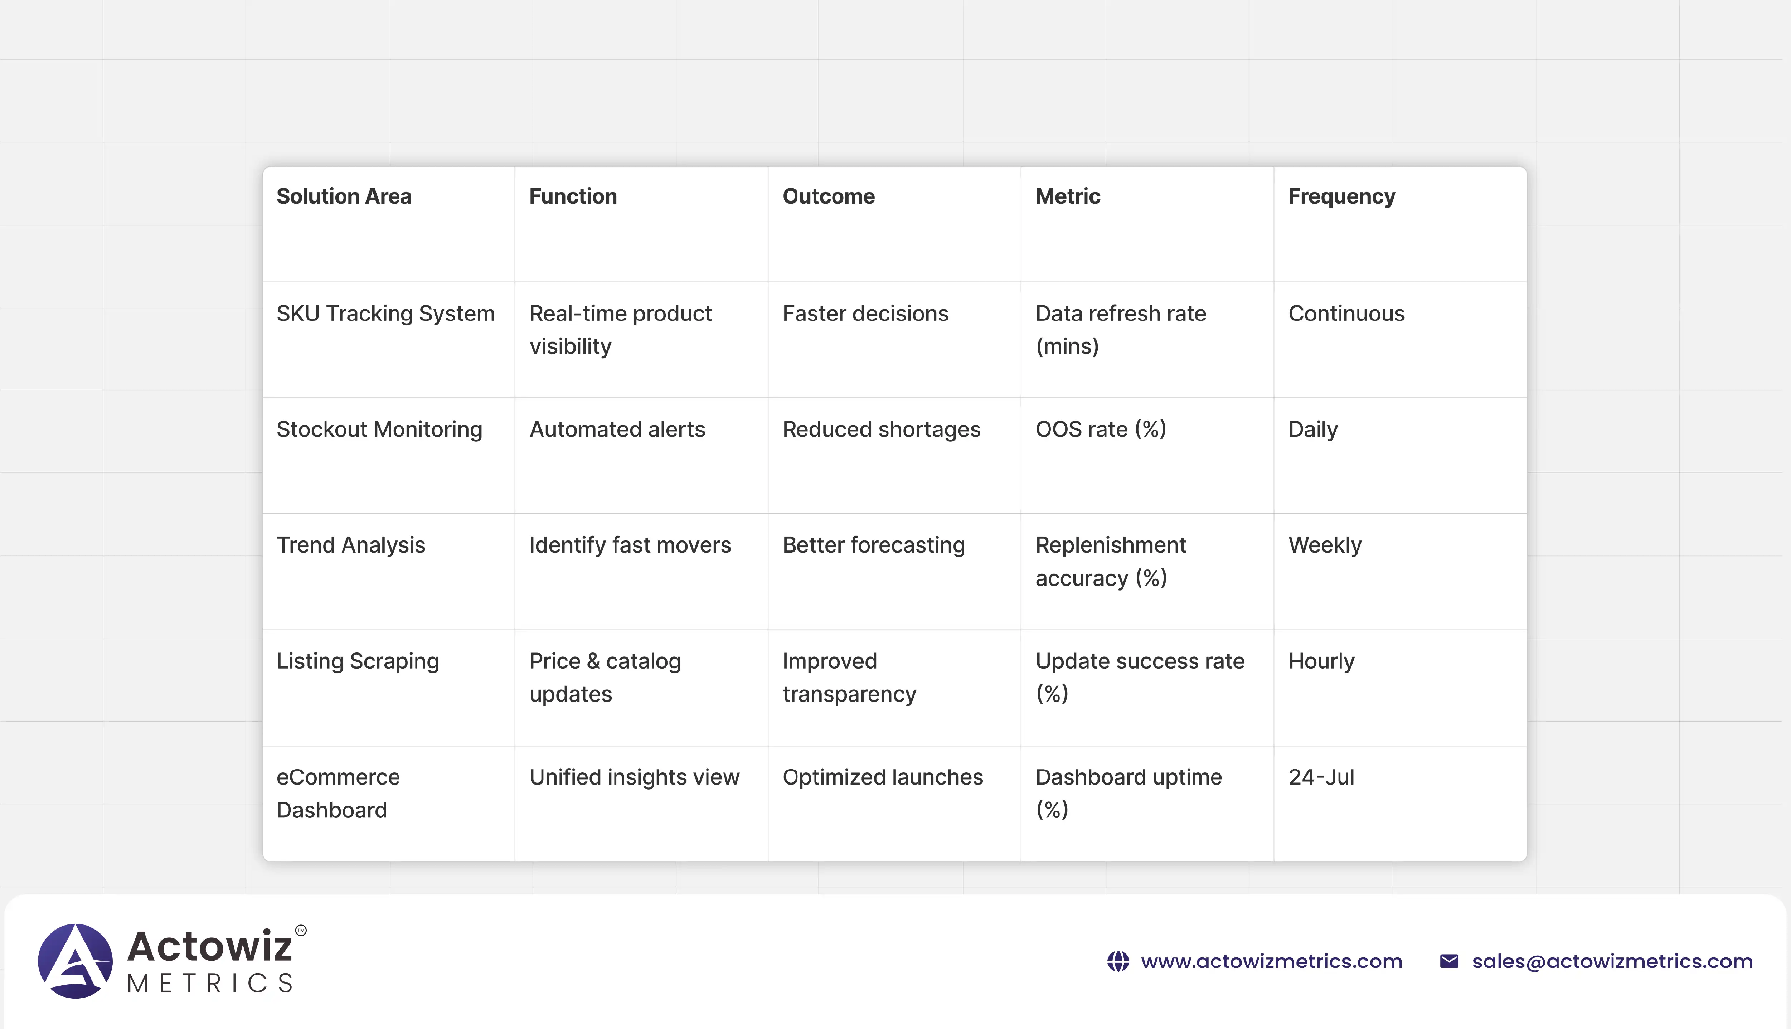1791x1029 pixels.
Task: Click the Metric column header
Action: click(1068, 196)
